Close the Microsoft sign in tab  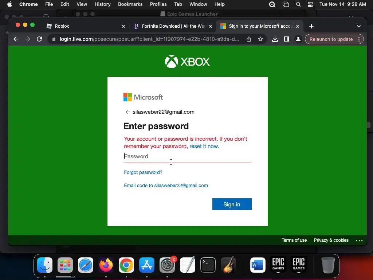(297, 26)
